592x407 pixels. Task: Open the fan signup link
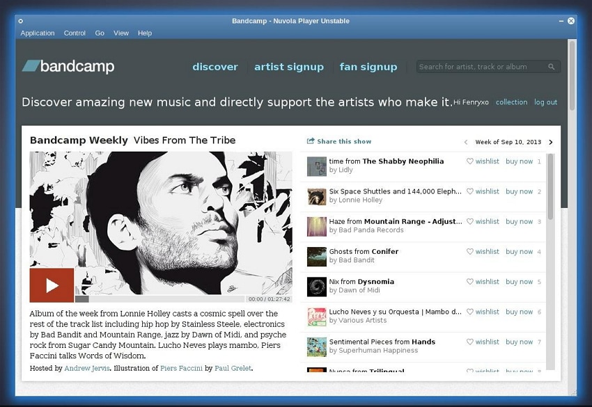[368, 67]
